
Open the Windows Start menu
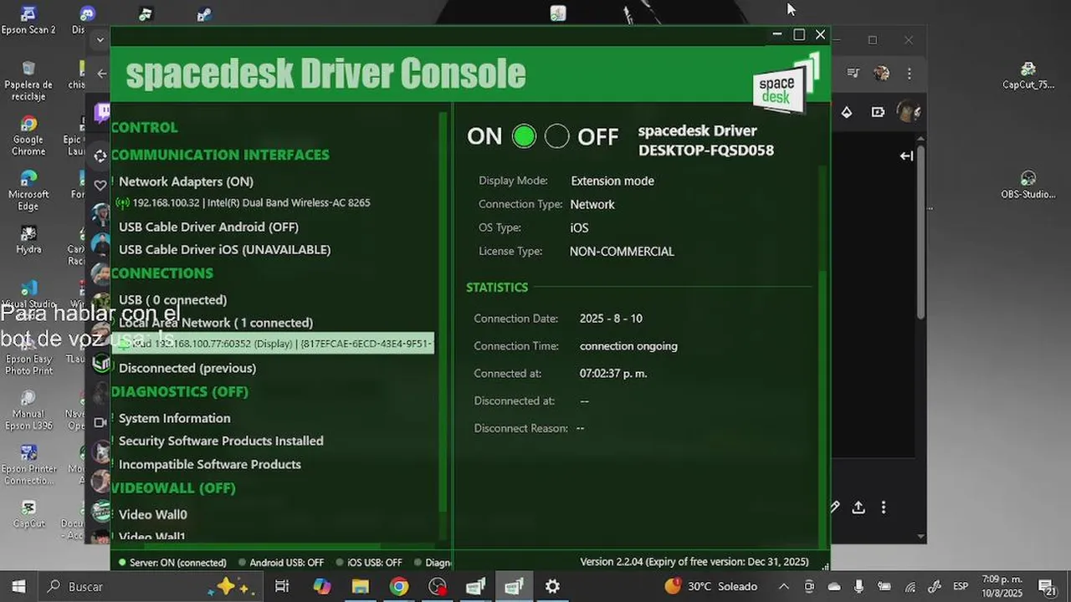point(18,586)
